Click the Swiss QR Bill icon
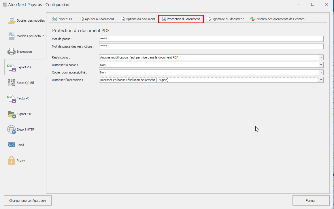This screenshot has height=209, width=334. click(x=12, y=83)
